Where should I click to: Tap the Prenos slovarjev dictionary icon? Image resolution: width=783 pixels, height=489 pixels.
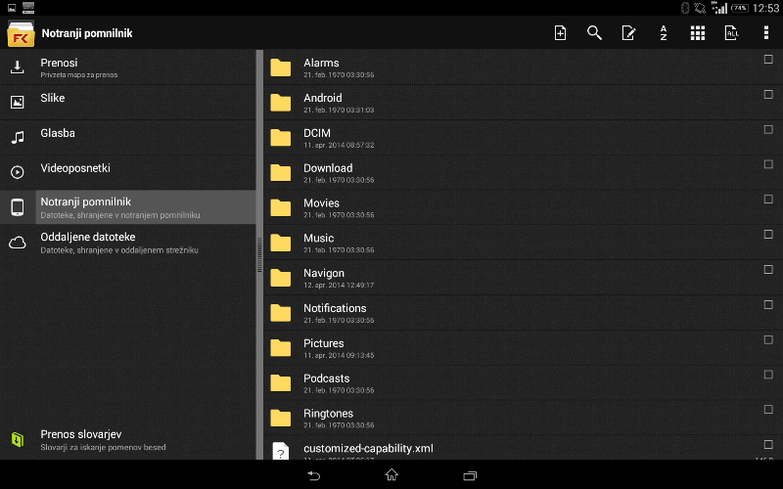coord(18,439)
